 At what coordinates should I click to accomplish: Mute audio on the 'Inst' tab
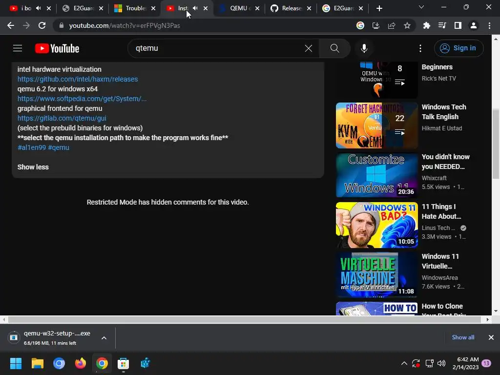pos(195,8)
